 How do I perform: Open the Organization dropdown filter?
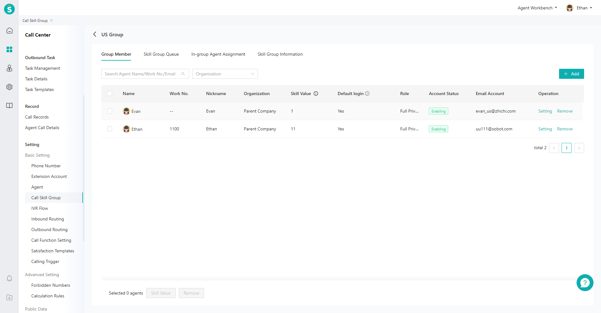click(225, 74)
